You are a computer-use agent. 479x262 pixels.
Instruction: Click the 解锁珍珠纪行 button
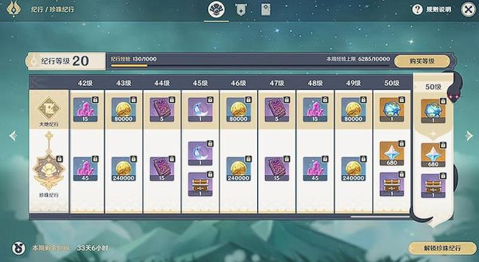click(x=442, y=248)
